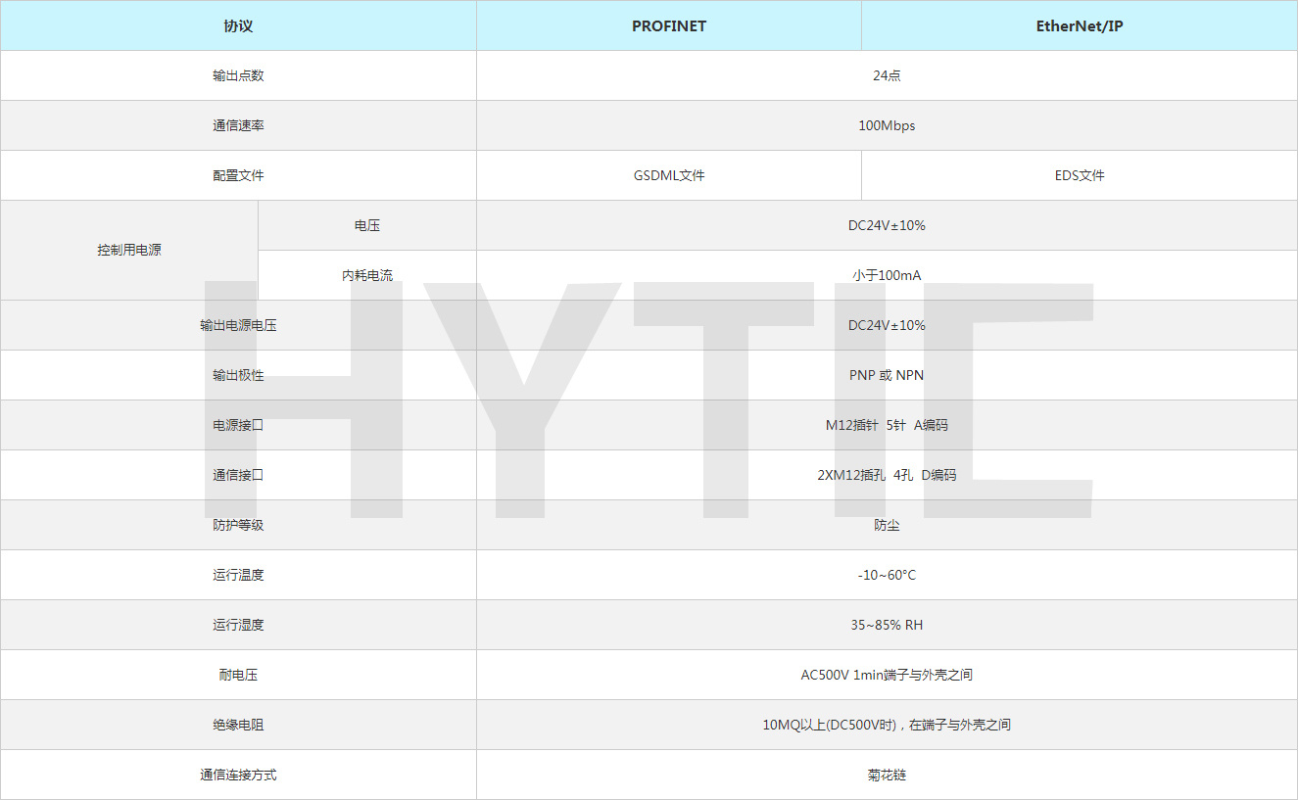
Task: Click the 耐电压 row label
Action: (x=238, y=675)
